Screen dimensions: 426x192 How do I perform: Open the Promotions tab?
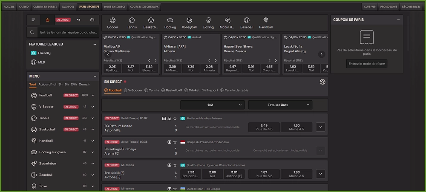389,7
